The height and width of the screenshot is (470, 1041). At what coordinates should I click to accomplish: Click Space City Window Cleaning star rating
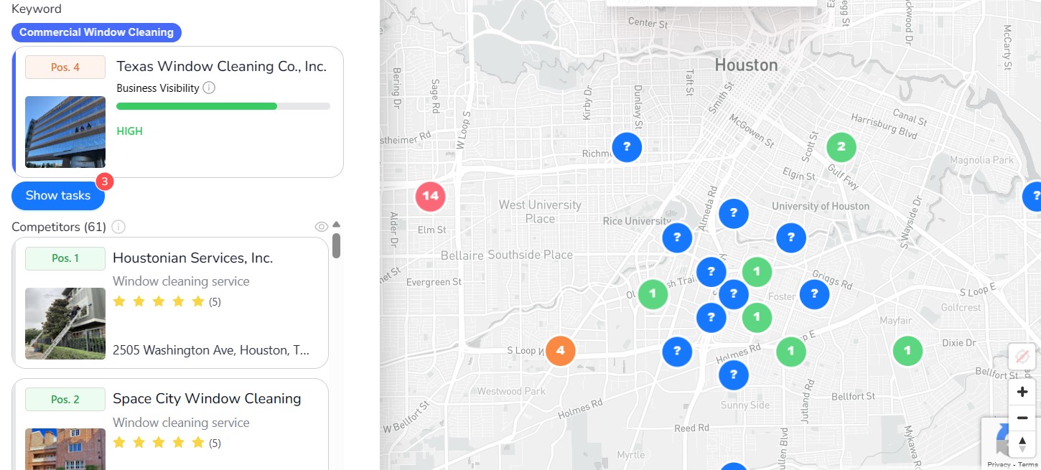tap(159, 442)
